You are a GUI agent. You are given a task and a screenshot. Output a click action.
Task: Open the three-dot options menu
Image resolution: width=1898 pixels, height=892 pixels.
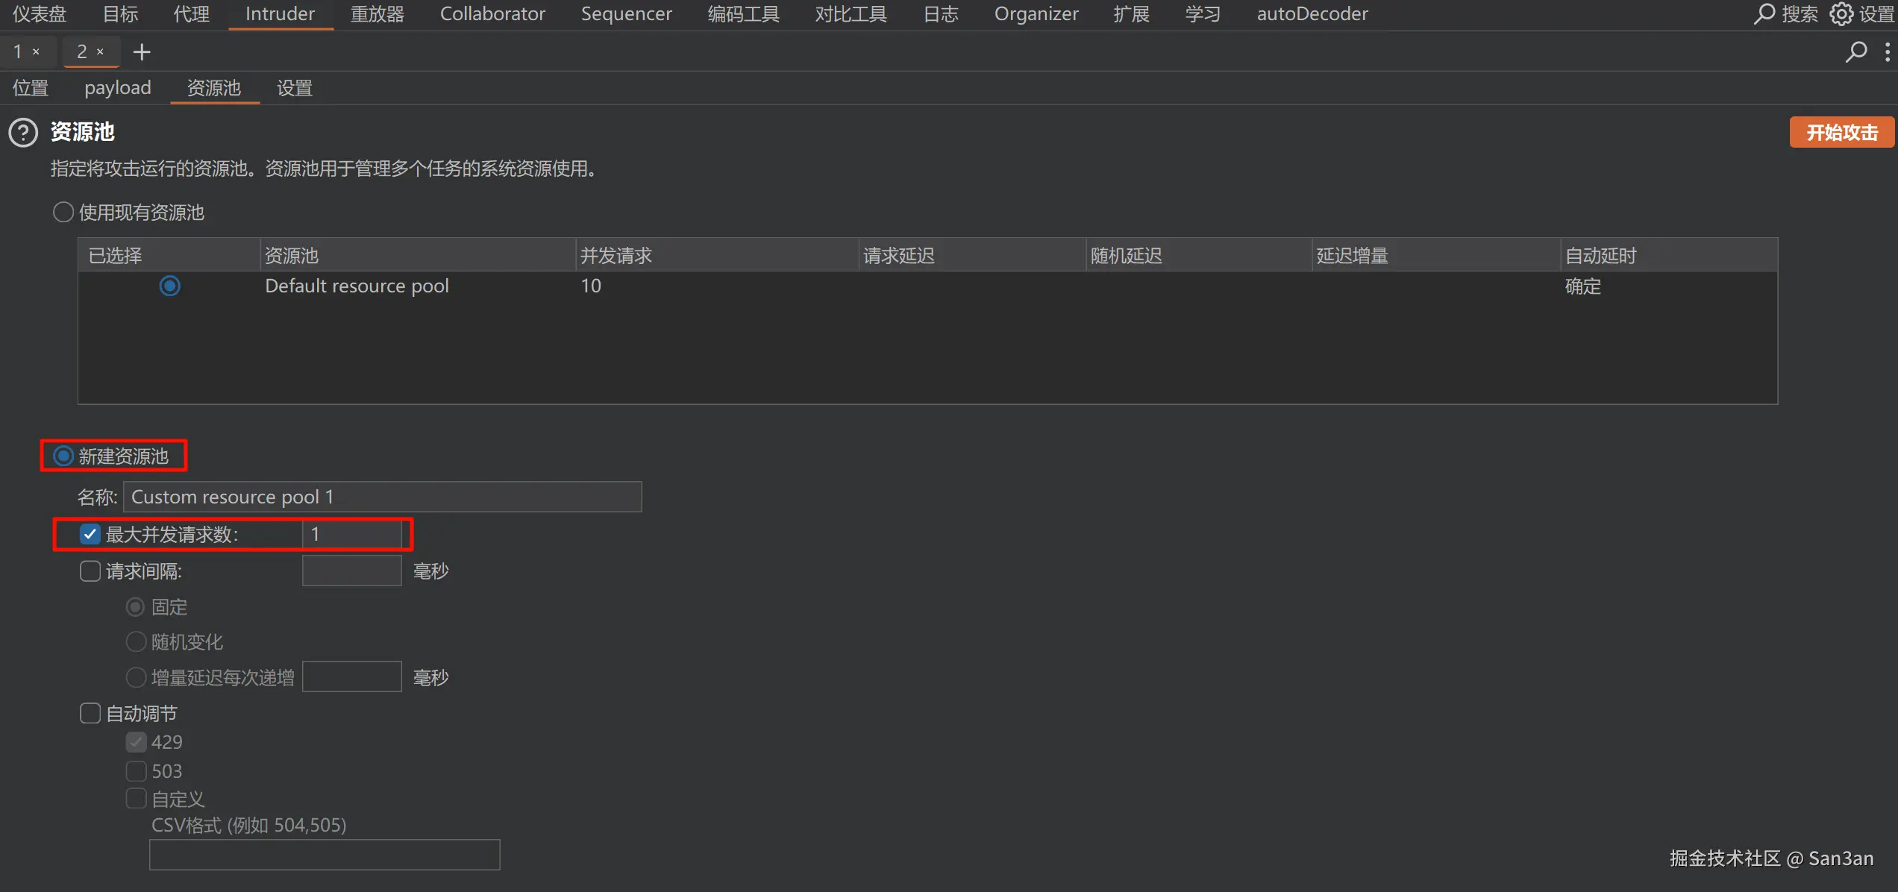[1887, 51]
